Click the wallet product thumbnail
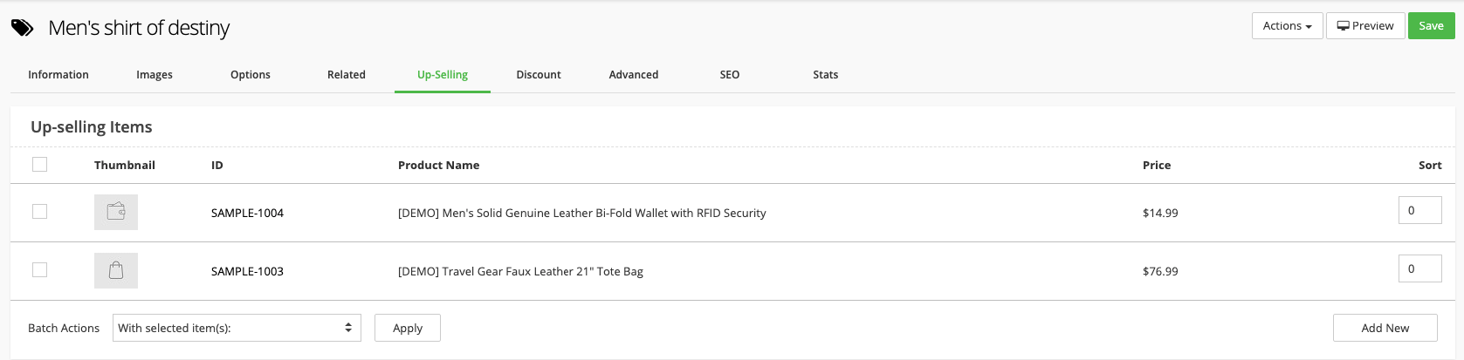This screenshot has width=1464, height=360. click(116, 212)
